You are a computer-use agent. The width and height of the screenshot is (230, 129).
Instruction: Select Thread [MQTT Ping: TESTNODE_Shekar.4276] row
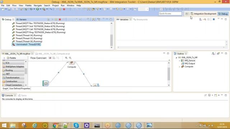[x=39, y=32]
